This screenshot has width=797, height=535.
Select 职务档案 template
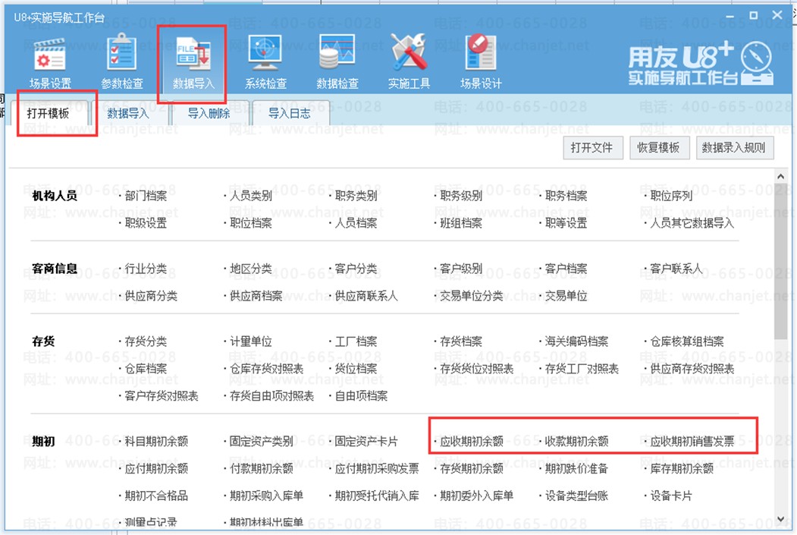(566, 196)
